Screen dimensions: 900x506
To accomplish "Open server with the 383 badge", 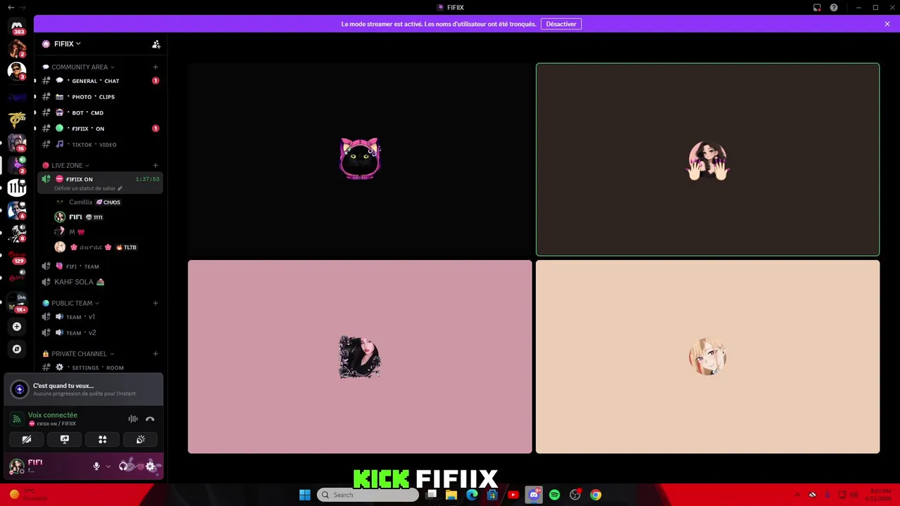I will click(x=17, y=26).
